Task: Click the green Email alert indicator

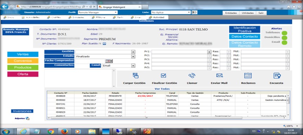Action: [x=284, y=42]
